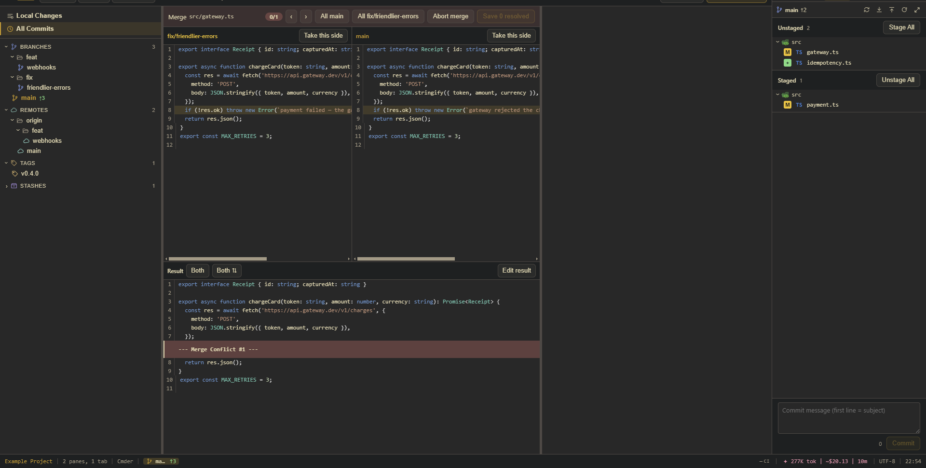Image resolution: width=926 pixels, height=468 pixels.
Task: Go to previous conflict with left chevron
Action: point(291,16)
